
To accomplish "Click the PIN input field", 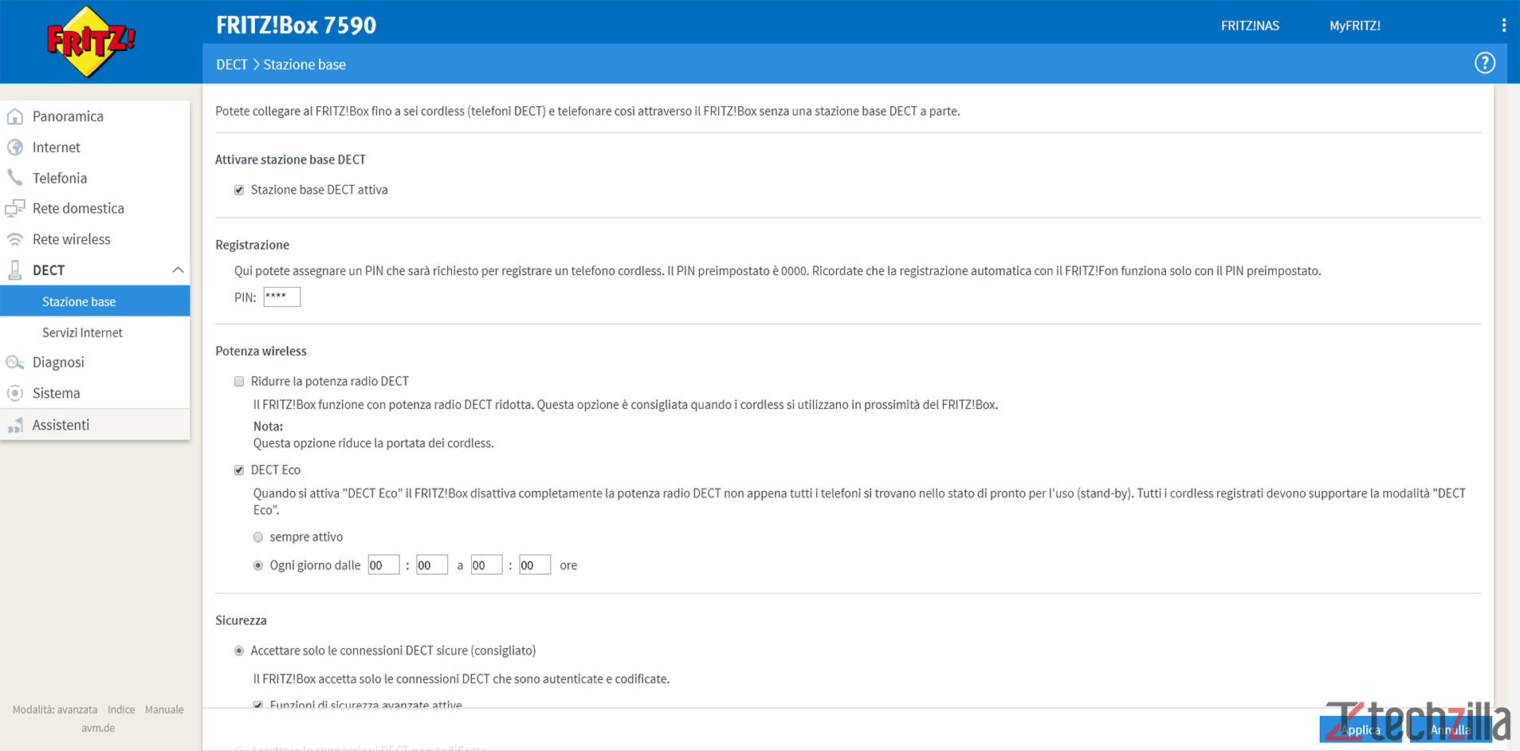I will click(x=282, y=297).
